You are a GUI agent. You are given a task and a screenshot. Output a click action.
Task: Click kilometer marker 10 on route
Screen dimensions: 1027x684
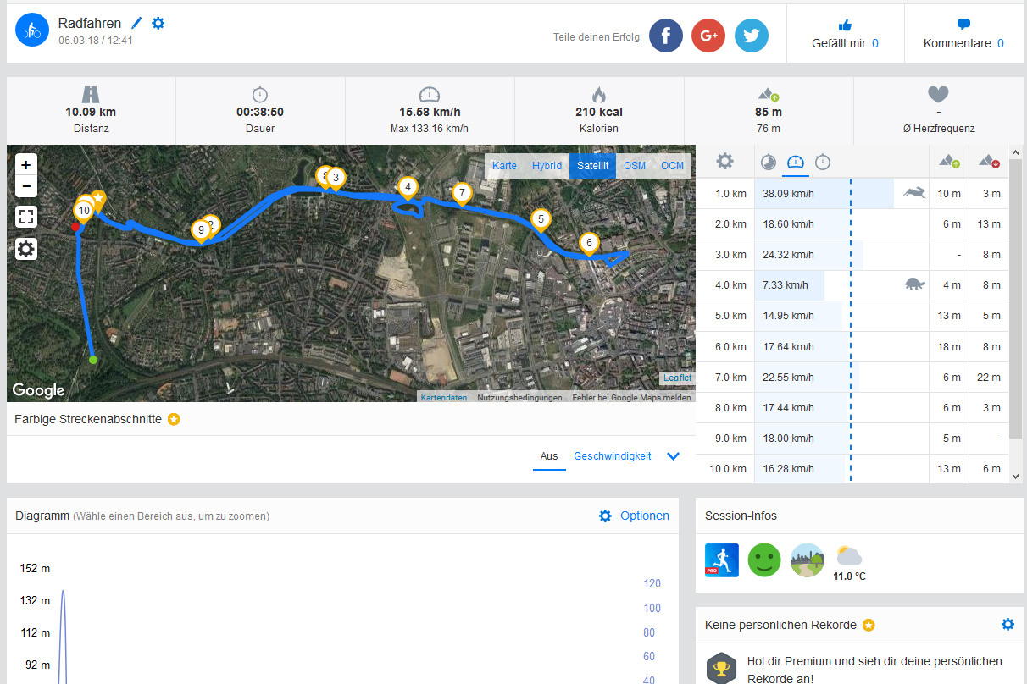84,211
